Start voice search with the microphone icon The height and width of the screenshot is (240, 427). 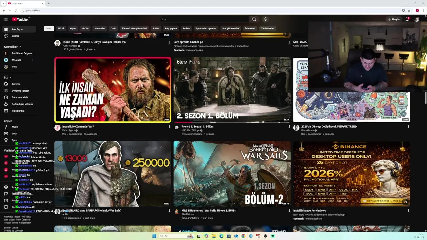(265, 19)
